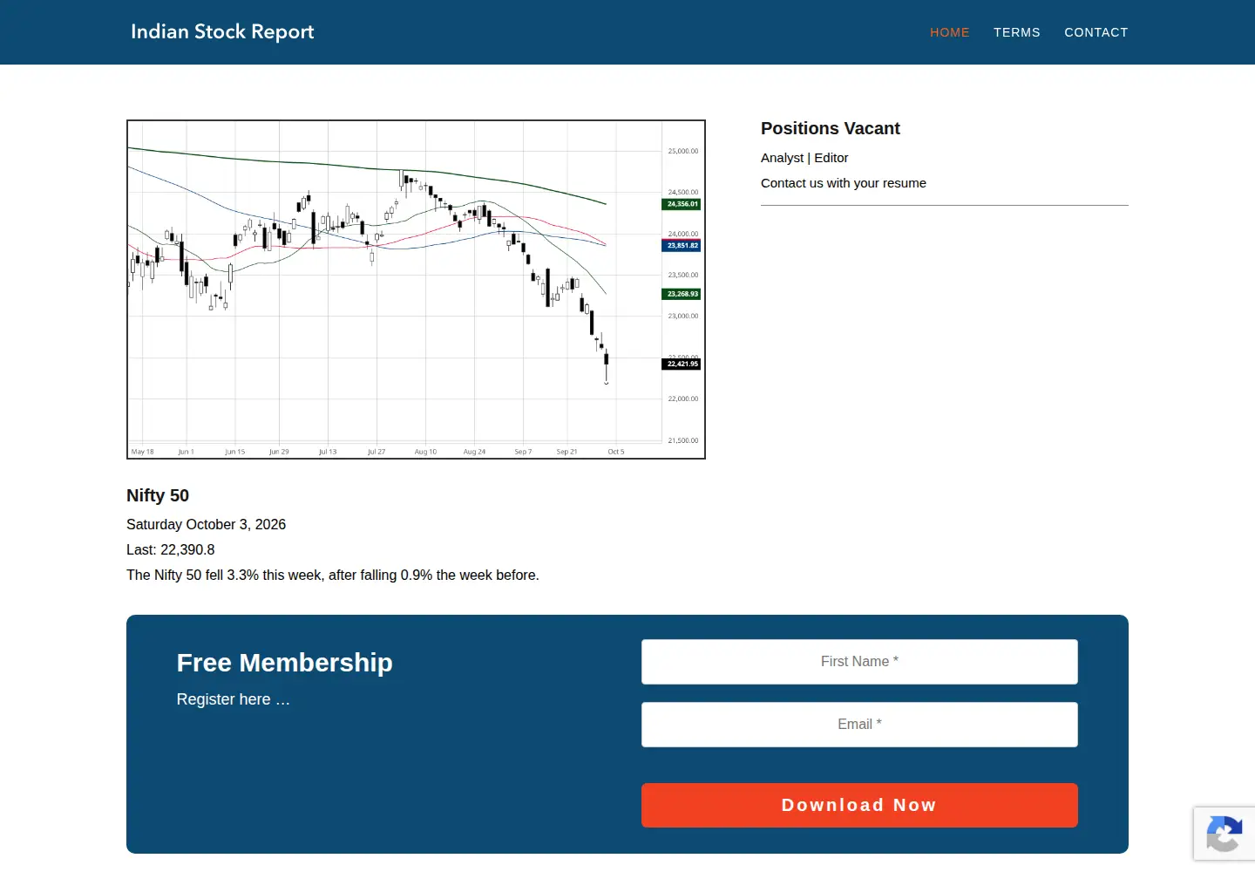Select the Free Membership heading
Viewport: 1255px width, 872px height.
pos(284,663)
